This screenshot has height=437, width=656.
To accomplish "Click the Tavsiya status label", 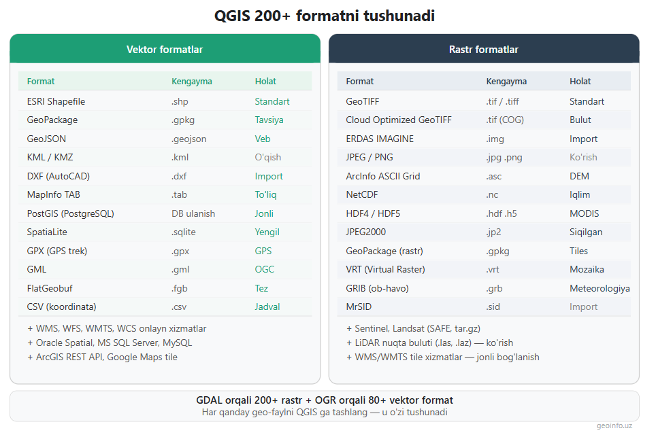I will 269,120.
